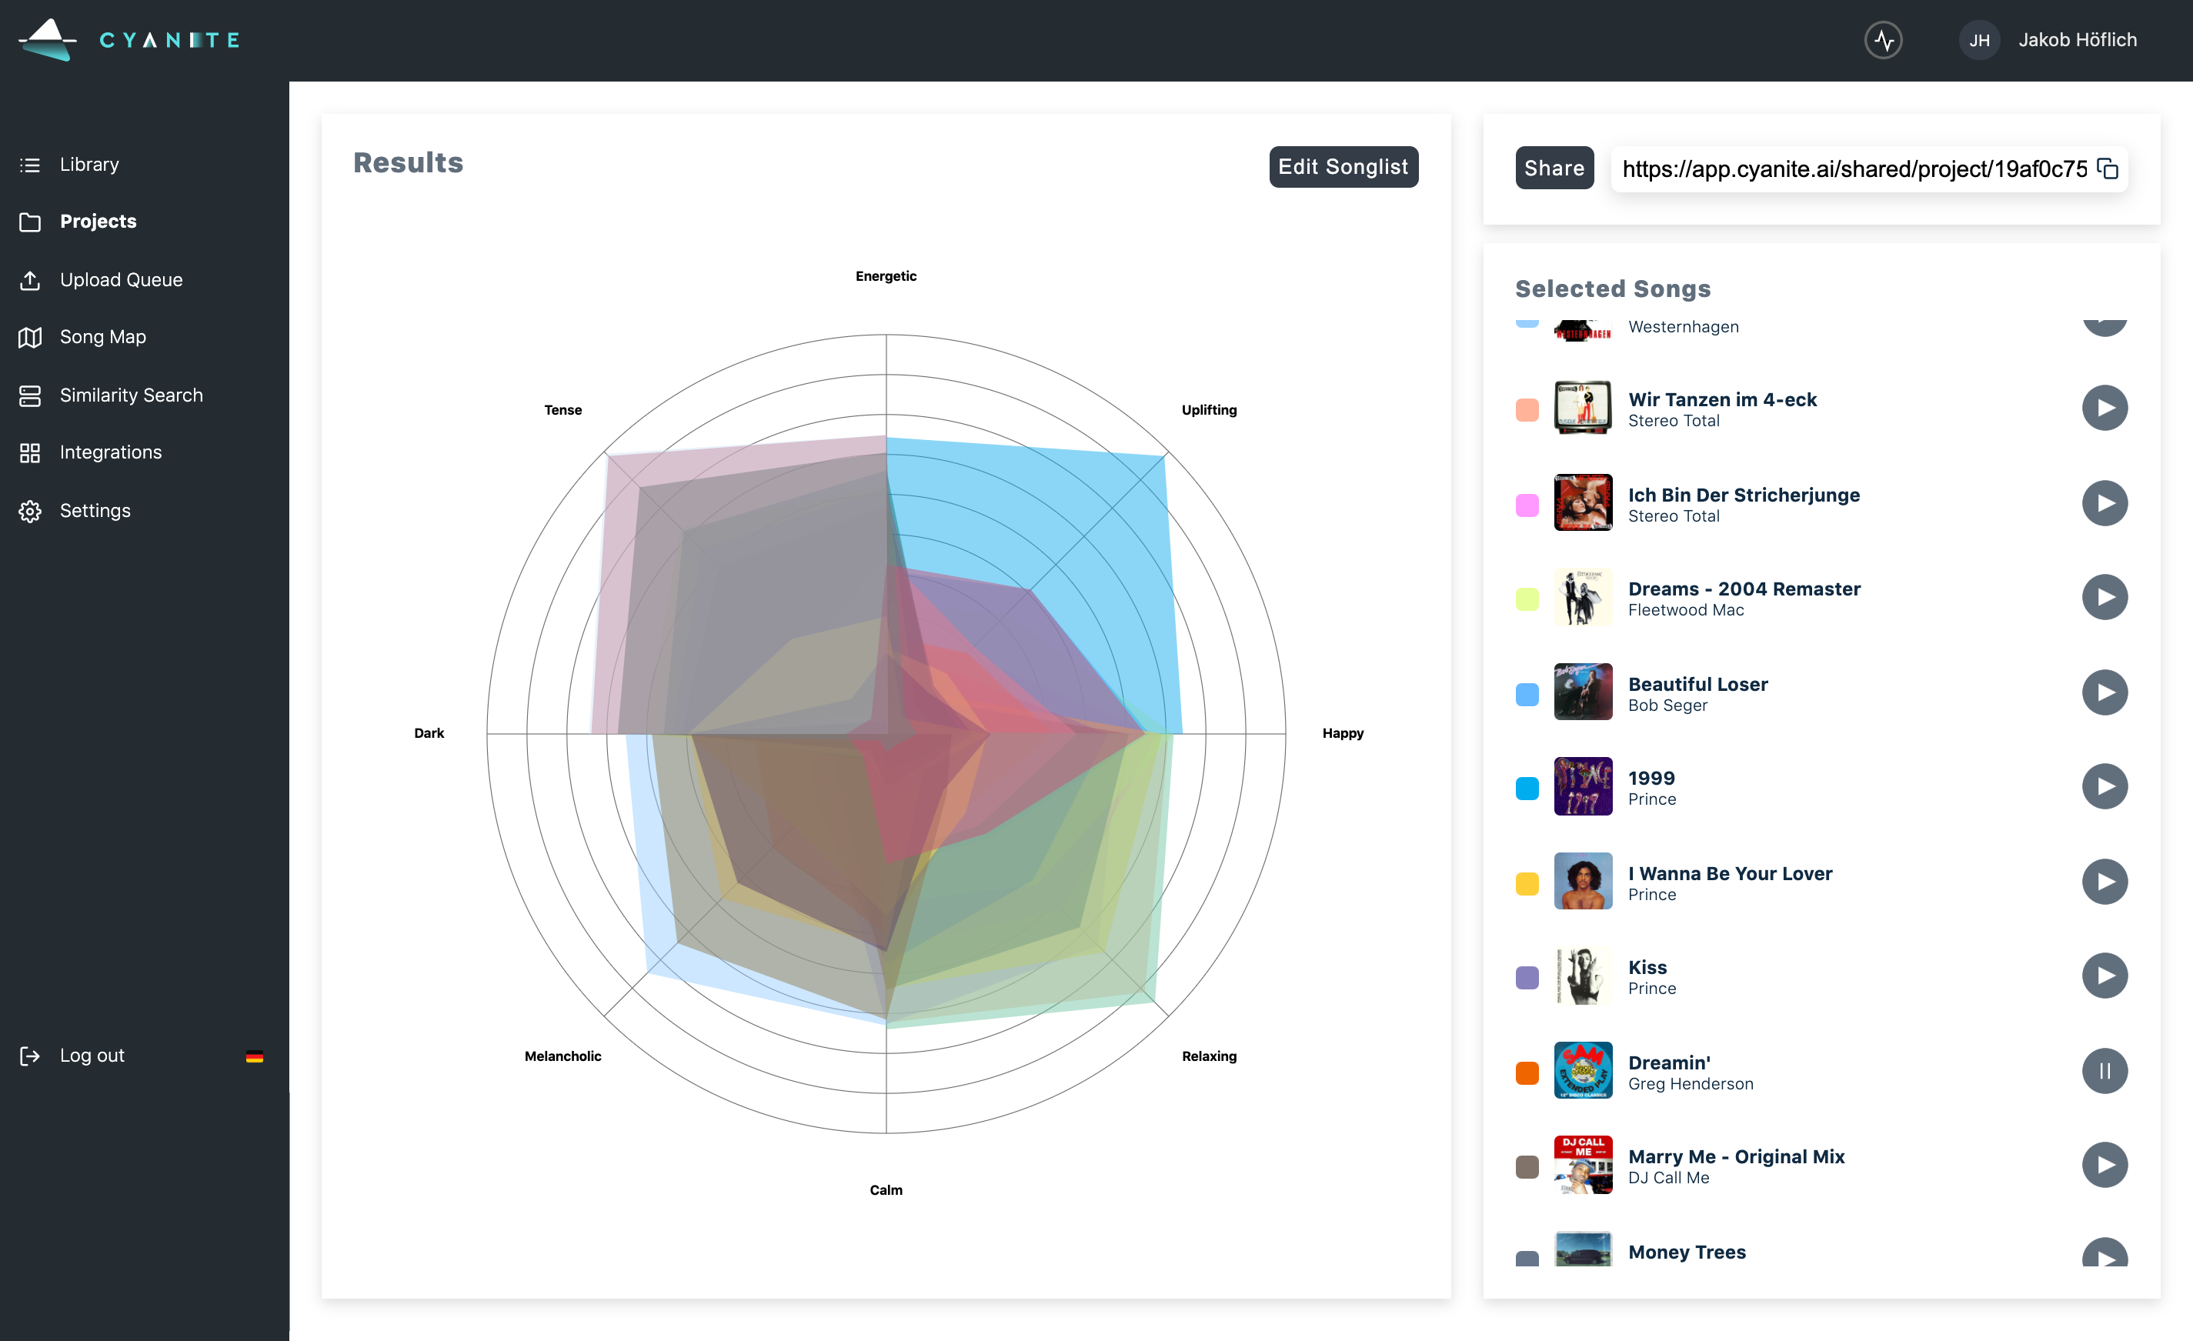
Task: Click the Fleetwood Mac artist name
Action: click(1686, 610)
